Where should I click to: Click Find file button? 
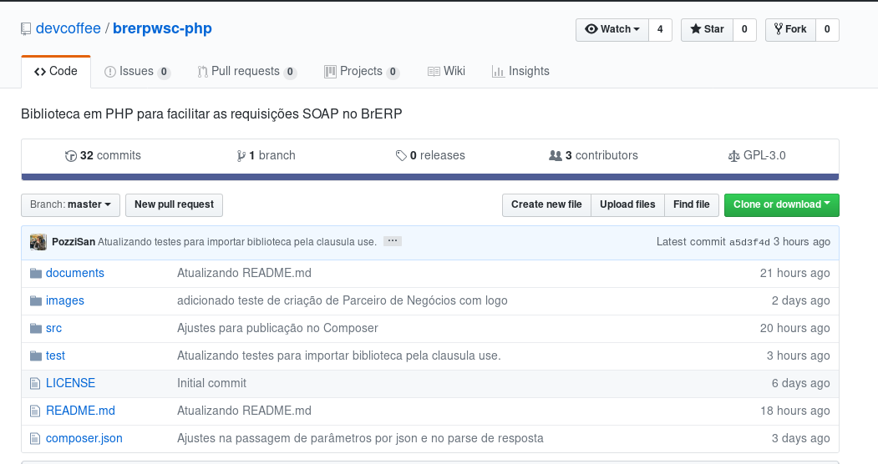coord(692,204)
